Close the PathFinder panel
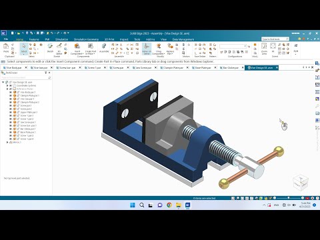This screenshot has width=320, height=240. 49,73
